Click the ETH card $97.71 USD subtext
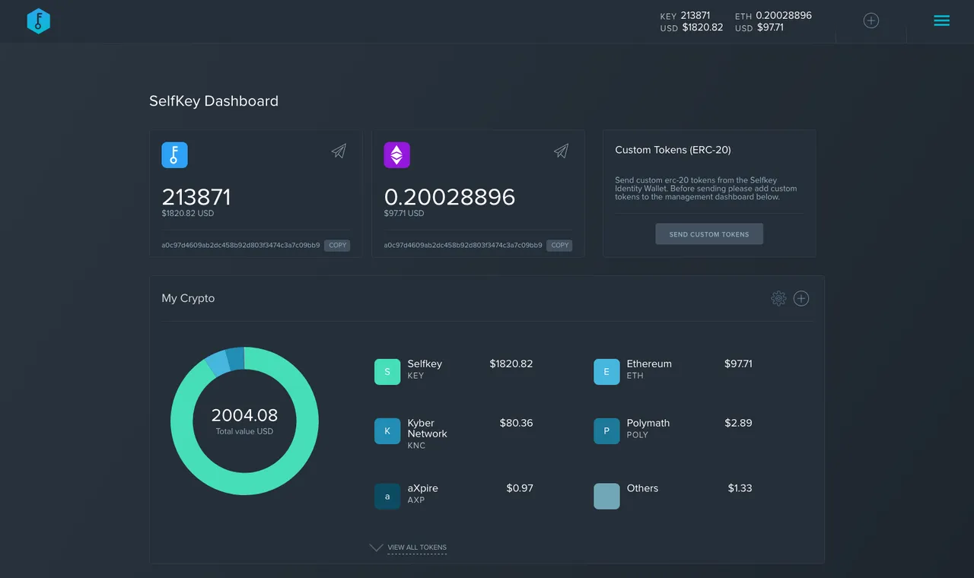 (404, 214)
